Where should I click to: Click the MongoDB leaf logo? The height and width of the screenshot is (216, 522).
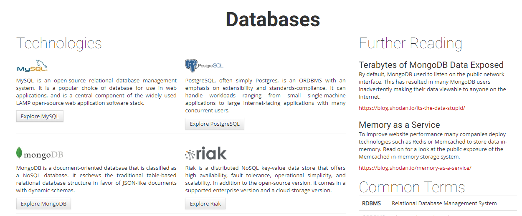coord(40,154)
